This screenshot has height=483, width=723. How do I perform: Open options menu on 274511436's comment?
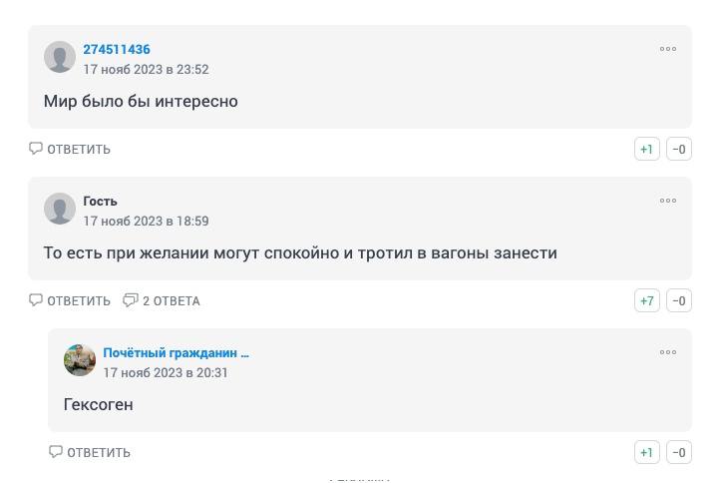pos(668,49)
